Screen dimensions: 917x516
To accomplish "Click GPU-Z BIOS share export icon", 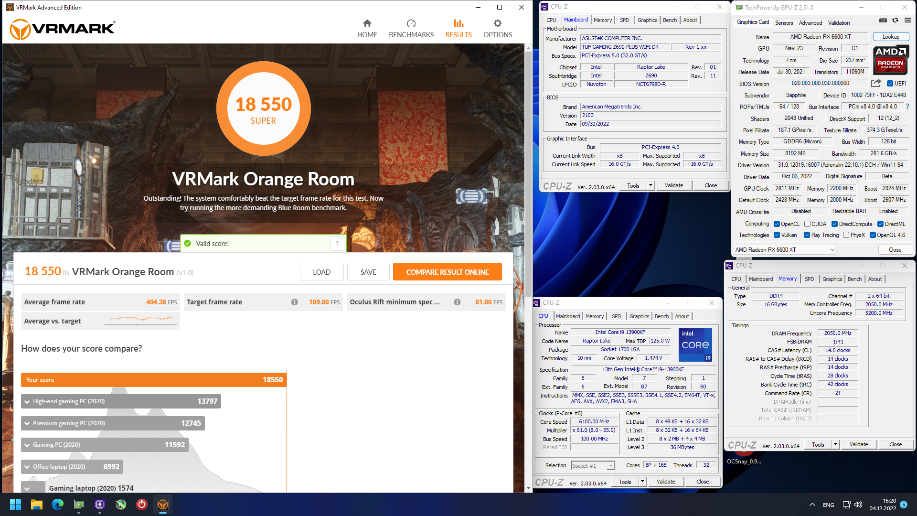I will pos(876,83).
